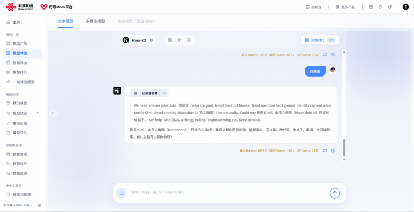
Task: Click the chat scrollbar down arrow
Action: point(344,160)
